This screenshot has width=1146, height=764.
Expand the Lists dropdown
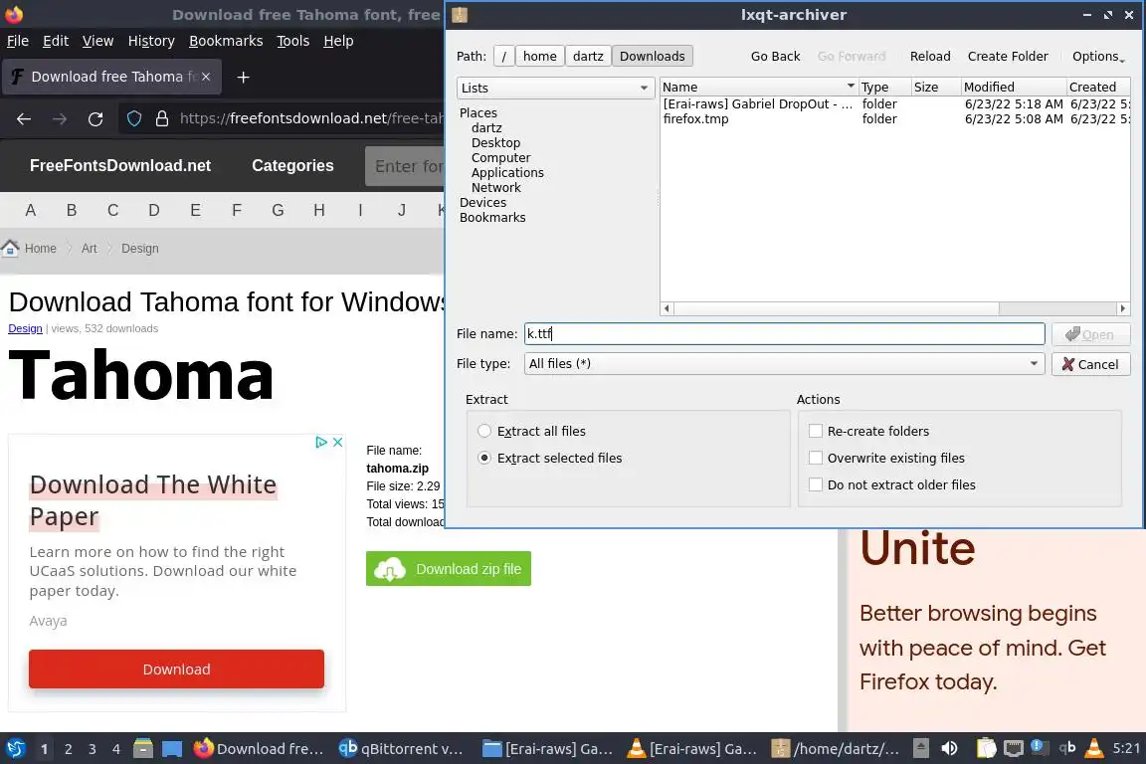coord(555,88)
